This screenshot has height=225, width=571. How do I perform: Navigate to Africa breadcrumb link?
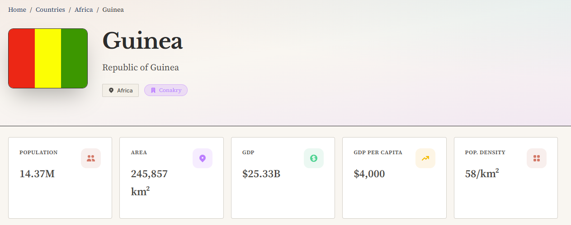tap(84, 9)
